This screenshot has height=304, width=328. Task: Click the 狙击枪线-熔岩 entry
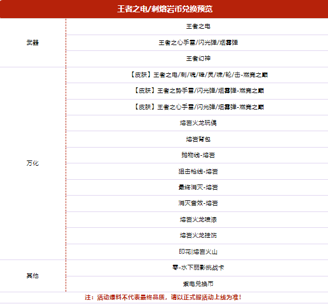click(x=199, y=172)
